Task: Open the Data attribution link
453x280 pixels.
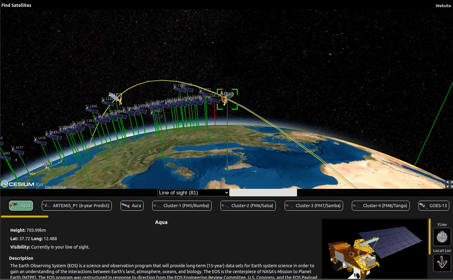Action: coord(55,187)
